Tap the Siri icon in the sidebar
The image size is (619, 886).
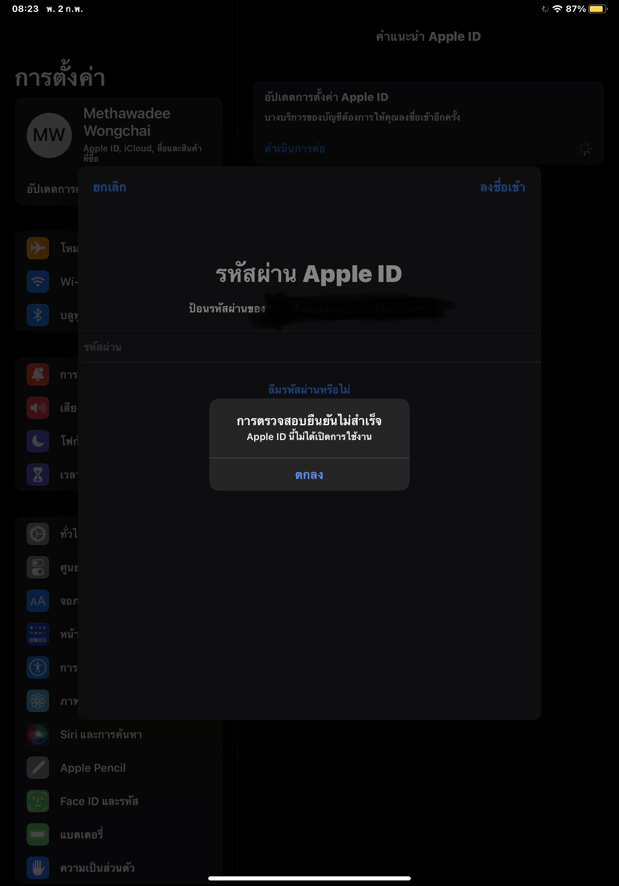coord(38,734)
